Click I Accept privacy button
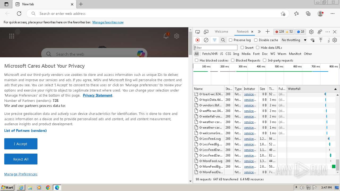Viewport: 340px width, 191px height. coord(21,144)
